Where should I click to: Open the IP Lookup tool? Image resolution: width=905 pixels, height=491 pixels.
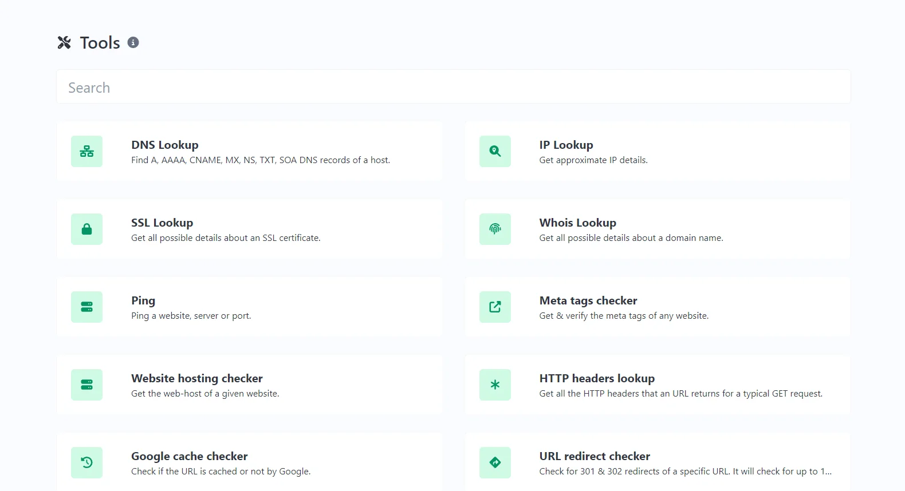(658, 151)
